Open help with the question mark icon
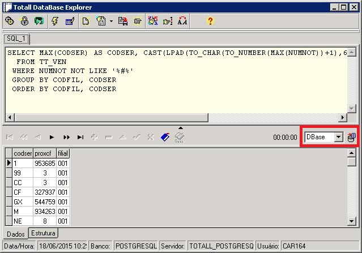Screen dimensions: 362x253 210,21
